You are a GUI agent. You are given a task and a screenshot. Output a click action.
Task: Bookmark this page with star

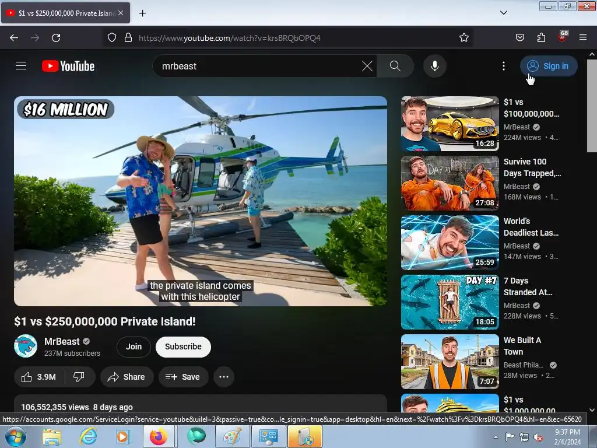coord(463,38)
